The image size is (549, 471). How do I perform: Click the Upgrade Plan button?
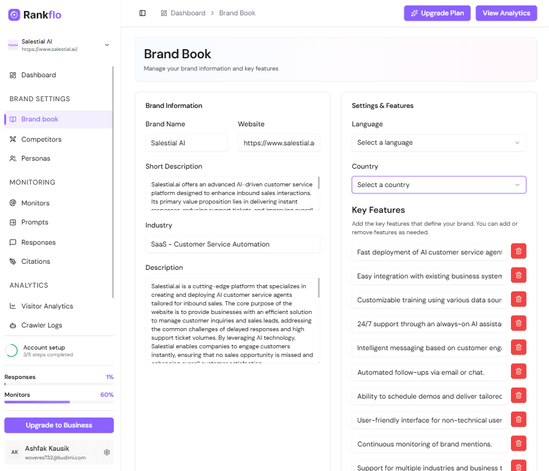[437, 13]
